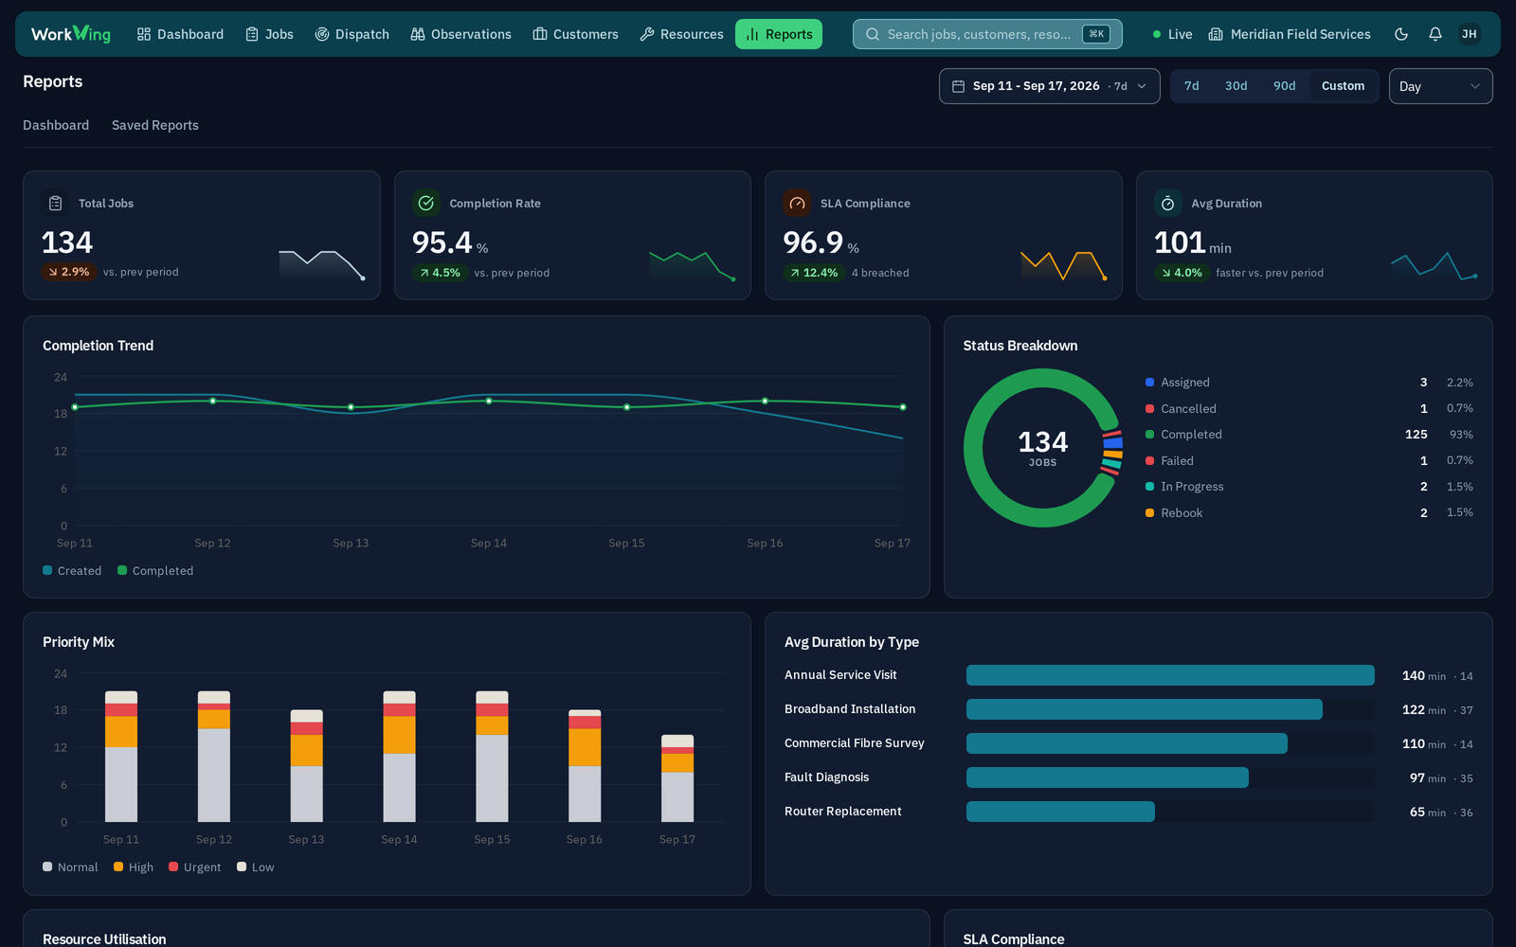Viewport: 1516px width, 947px height.
Task: Toggle the Normal priority legend
Action: pyautogui.click(x=71, y=867)
